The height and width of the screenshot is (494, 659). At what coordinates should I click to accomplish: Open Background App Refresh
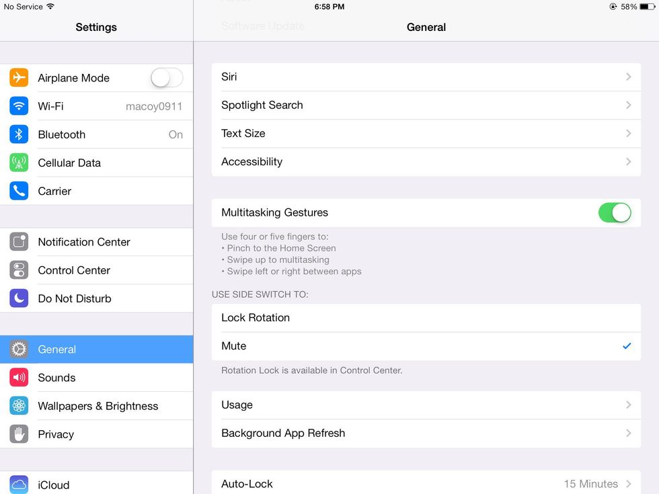click(x=426, y=434)
